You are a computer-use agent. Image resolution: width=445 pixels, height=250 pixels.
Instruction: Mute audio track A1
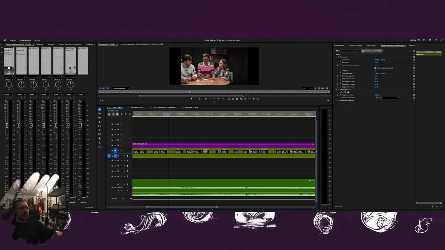[x=121, y=156]
